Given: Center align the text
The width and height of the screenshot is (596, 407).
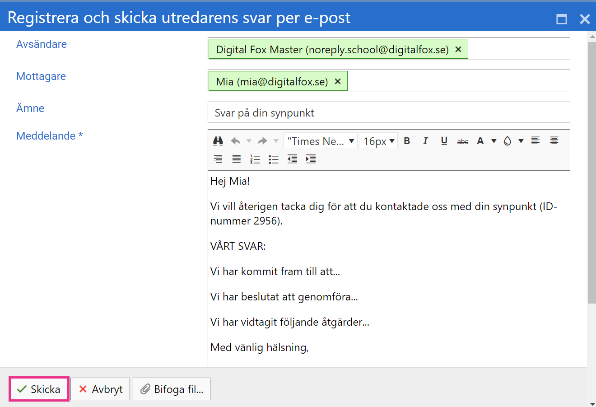Looking at the screenshot, I should [x=554, y=140].
